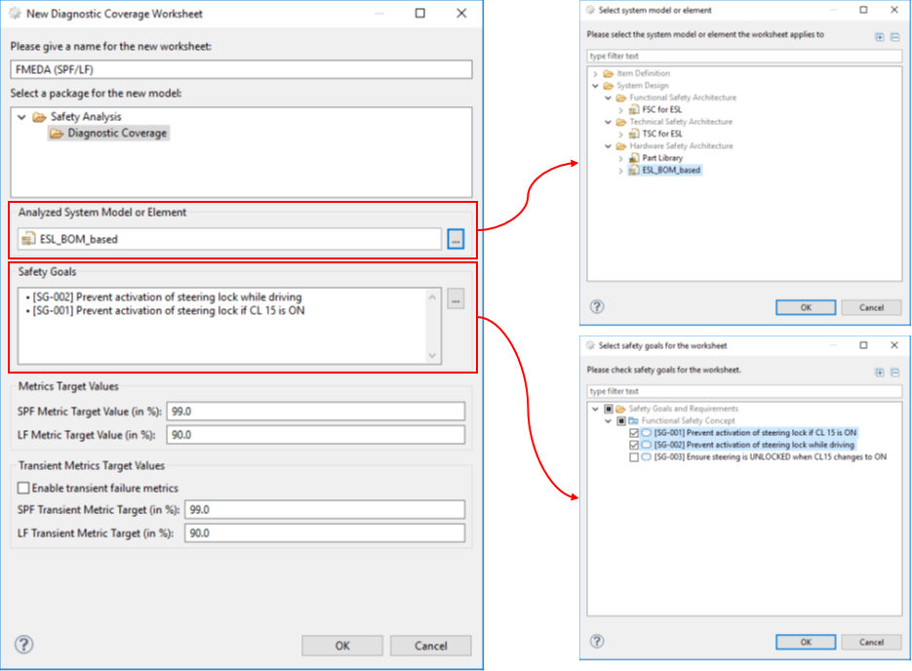Click OK in Select system model dialog
Viewport: 912px width, 671px height.
click(806, 307)
